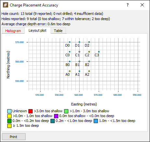The width and height of the screenshot is (150, 142).
Task: Click the dark green 0.0m - <0.2m too deep swatch
Action: point(9,121)
